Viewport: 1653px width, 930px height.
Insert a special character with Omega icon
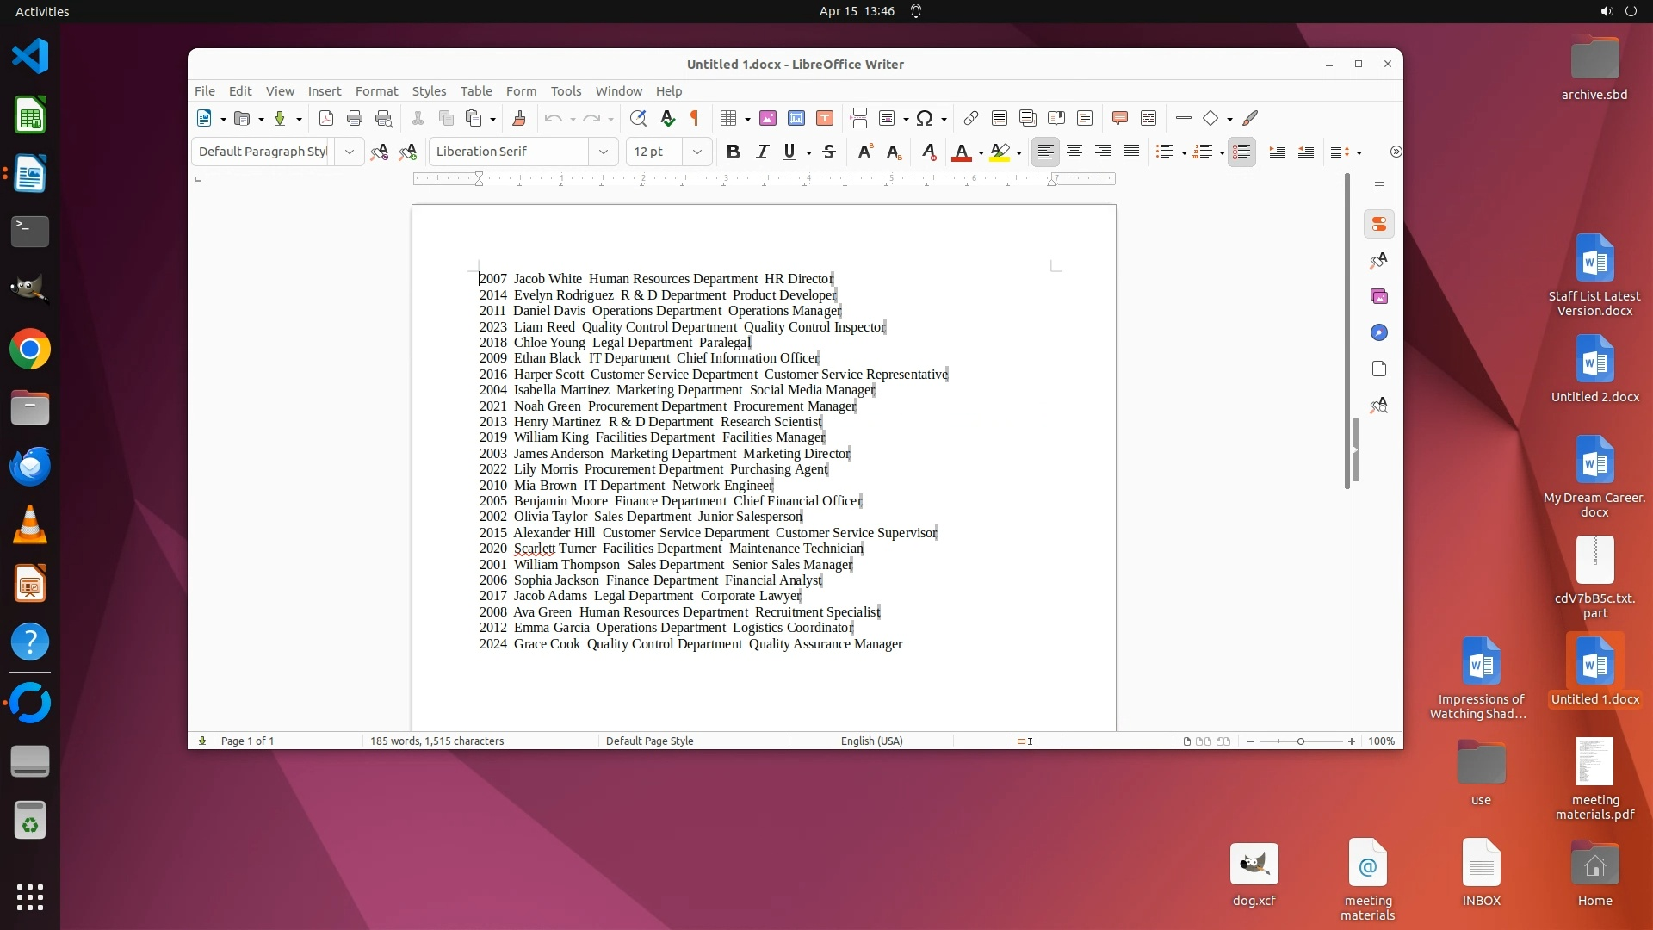[925, 119]
